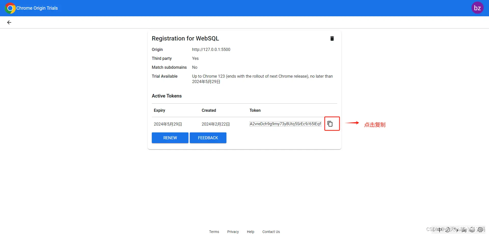Select the token text field
The image size is (489, 234).
(286, 124)
